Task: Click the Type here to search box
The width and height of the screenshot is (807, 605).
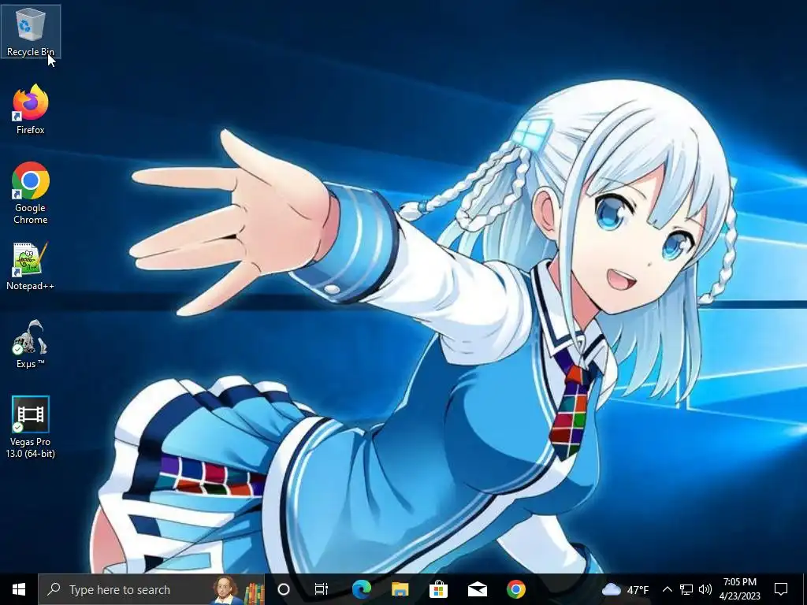Action: [x=151, y=589]
